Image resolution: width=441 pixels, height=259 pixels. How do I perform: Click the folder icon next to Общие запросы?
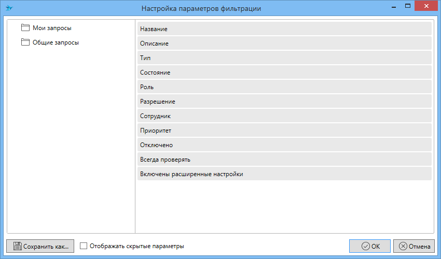[x=25, y=42]
